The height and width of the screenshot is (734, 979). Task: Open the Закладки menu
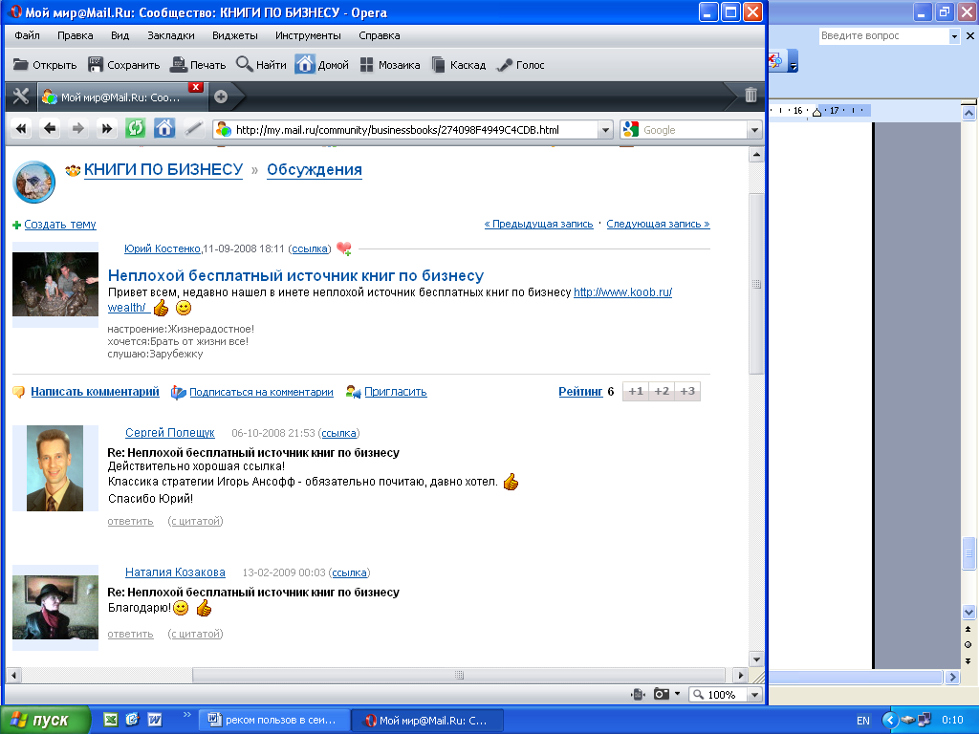click(171, 35)
